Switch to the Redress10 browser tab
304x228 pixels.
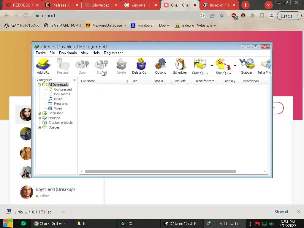tap(61, 5)
